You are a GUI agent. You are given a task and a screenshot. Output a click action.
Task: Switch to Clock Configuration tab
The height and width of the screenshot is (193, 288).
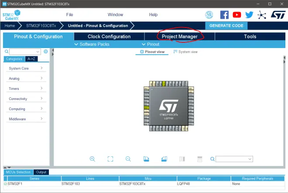click(x=109, y=36)
